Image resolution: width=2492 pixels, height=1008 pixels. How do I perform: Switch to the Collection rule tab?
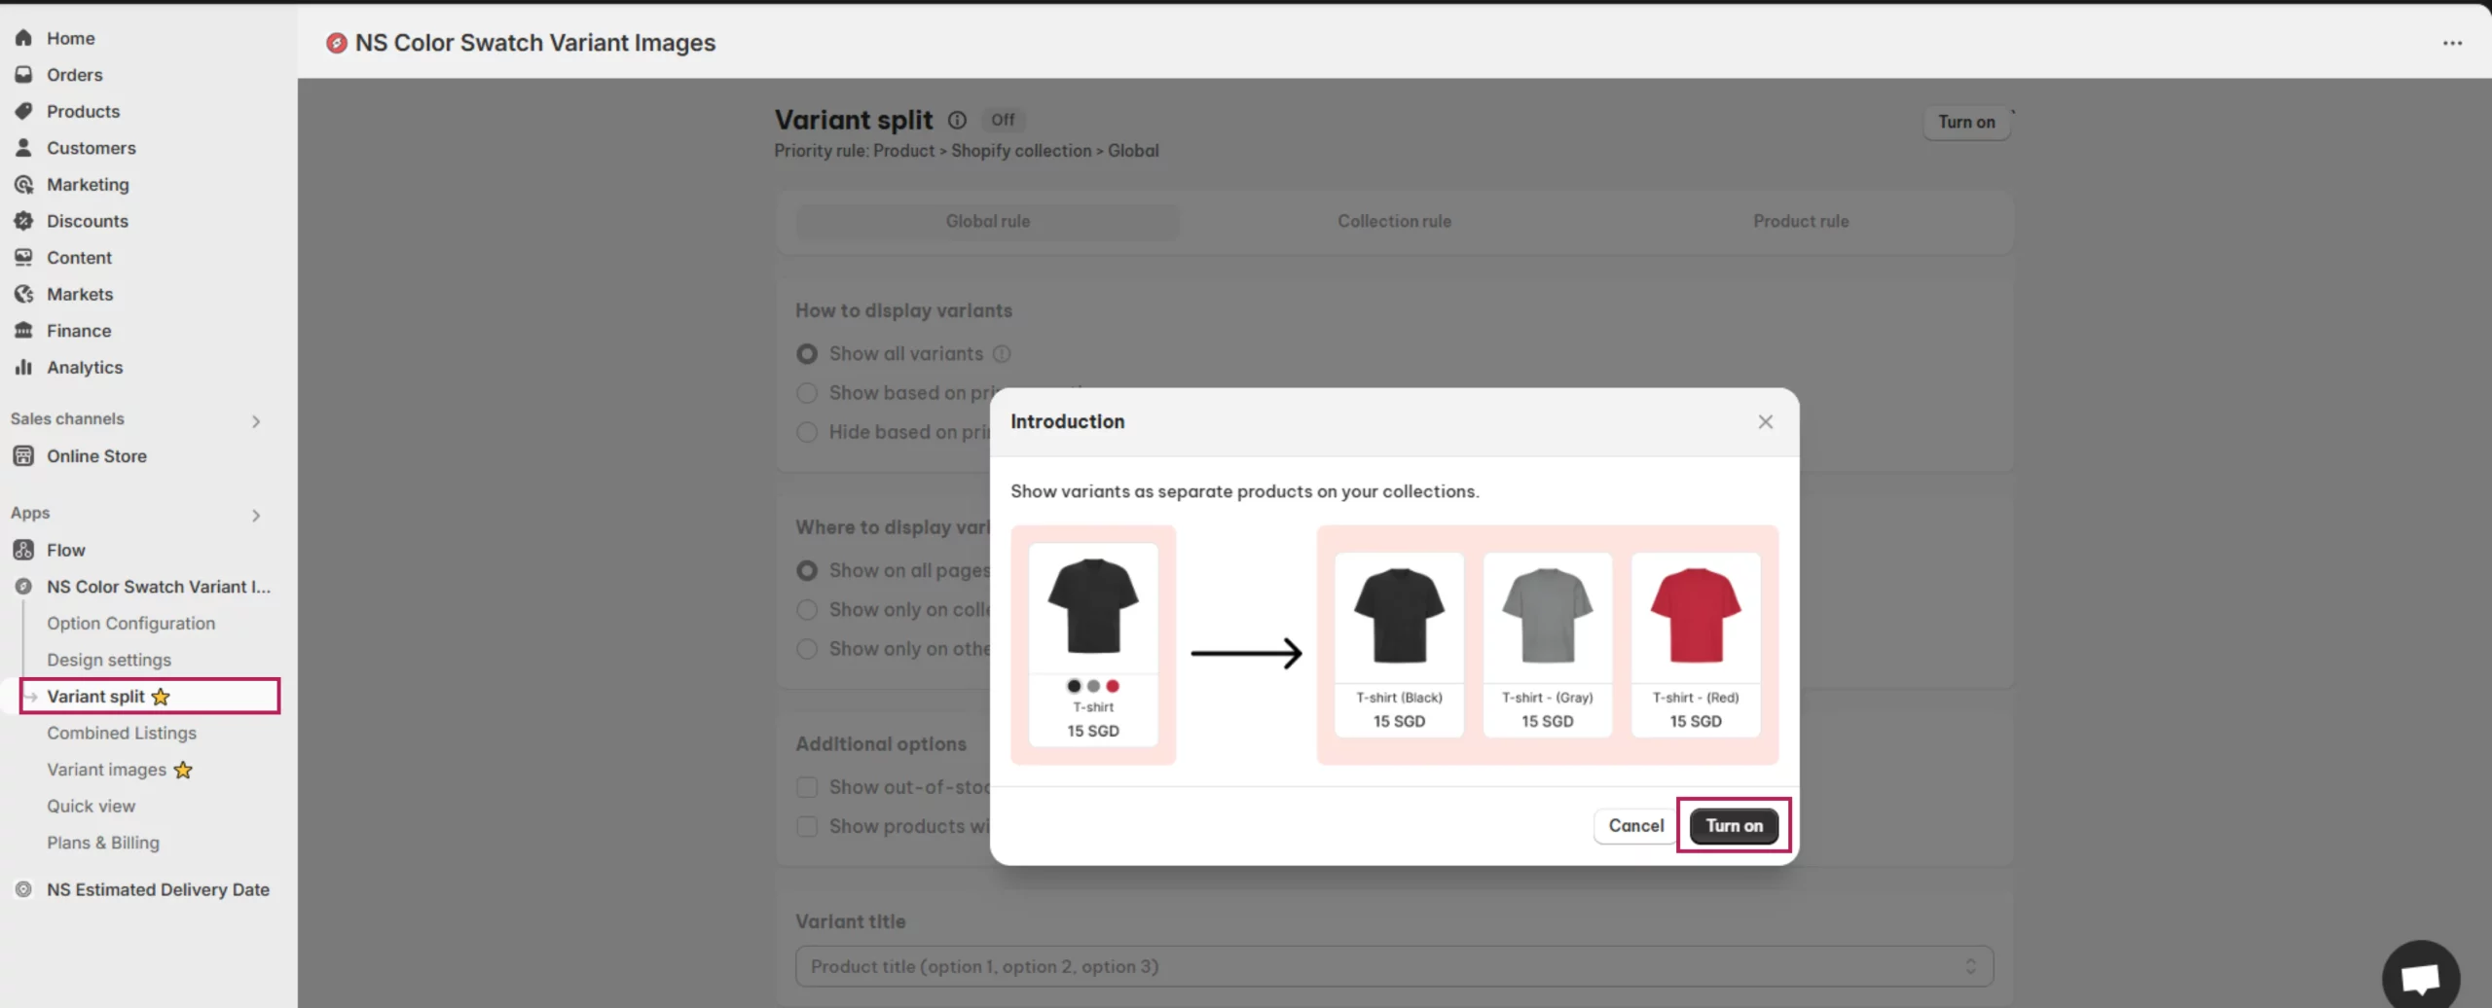click(x=1394, y=221)
